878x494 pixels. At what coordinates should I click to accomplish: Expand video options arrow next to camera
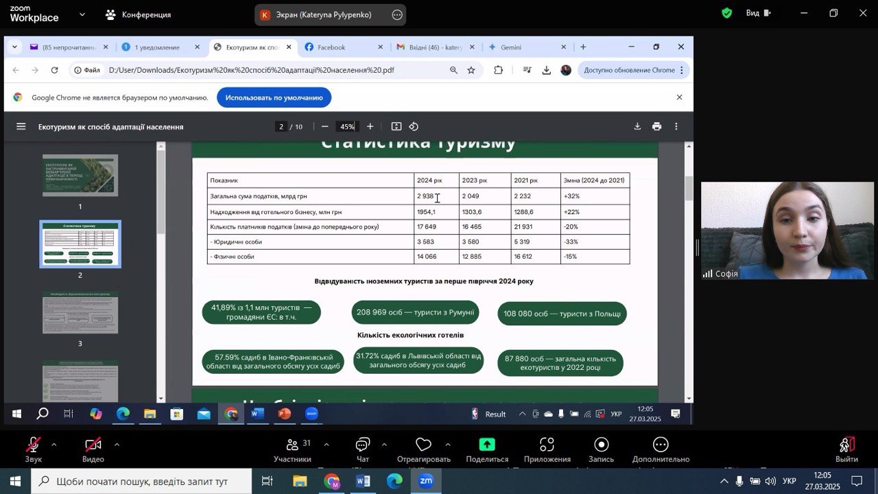point(117,445)
